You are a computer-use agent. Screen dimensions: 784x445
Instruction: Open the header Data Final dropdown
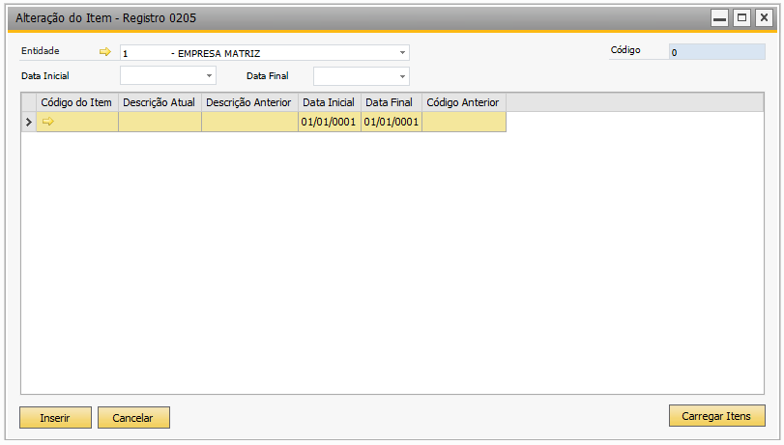click(402, 76)
